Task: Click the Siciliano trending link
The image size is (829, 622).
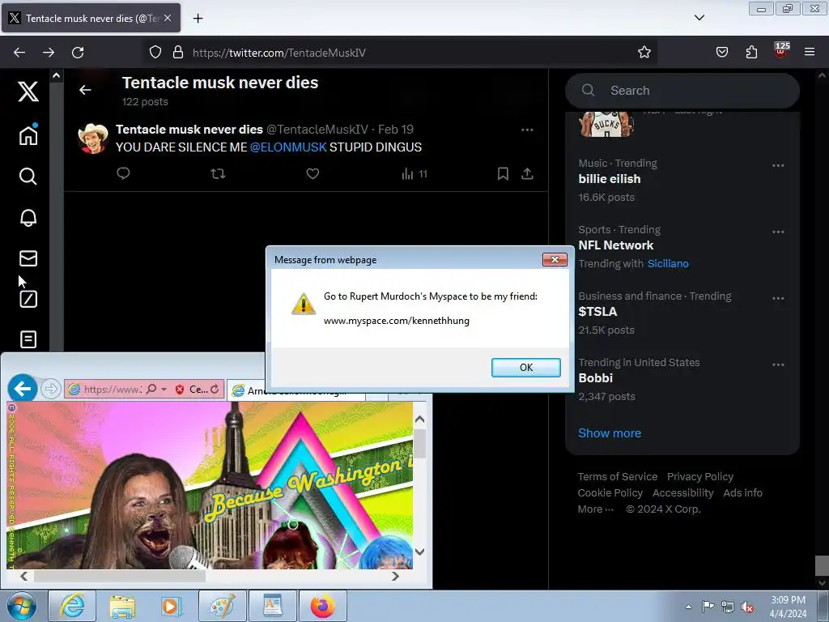Action: 668,263
